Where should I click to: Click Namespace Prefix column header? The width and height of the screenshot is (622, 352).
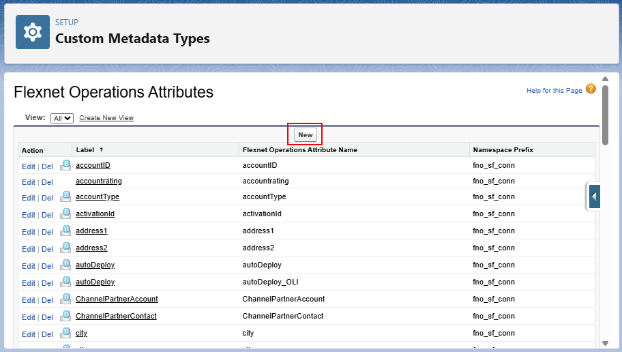pos(503,149)
